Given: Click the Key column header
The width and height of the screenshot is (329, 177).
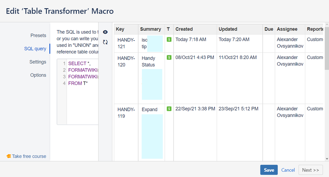Looking at the screenshot, I should (120, 29).
